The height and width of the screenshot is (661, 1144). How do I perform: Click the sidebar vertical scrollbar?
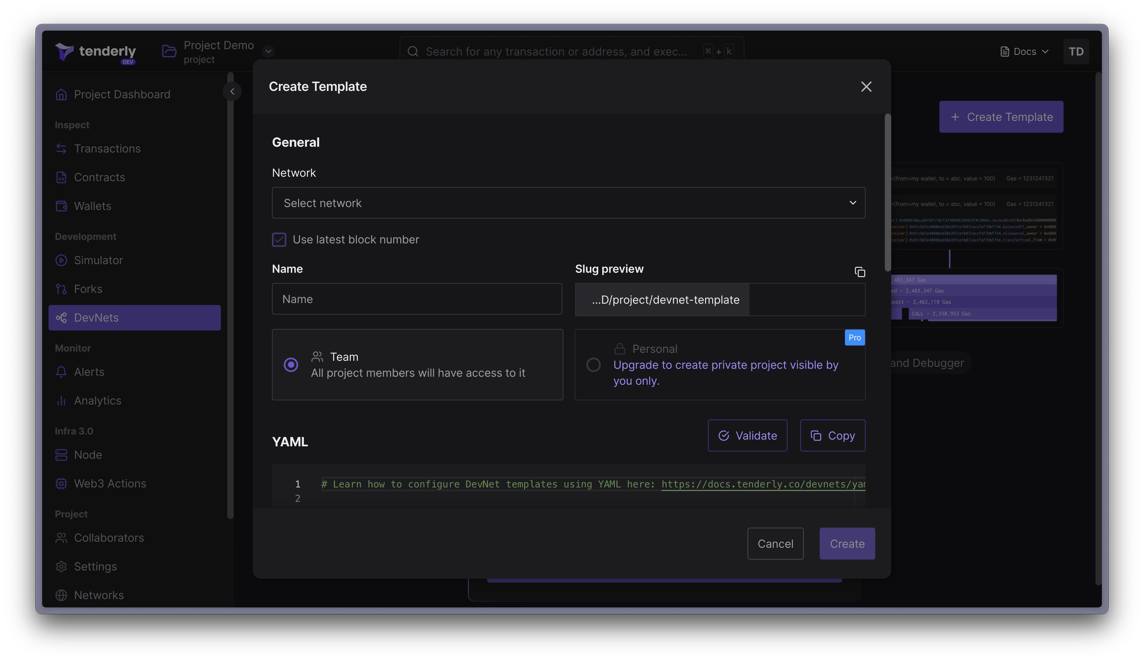[230, 295]
